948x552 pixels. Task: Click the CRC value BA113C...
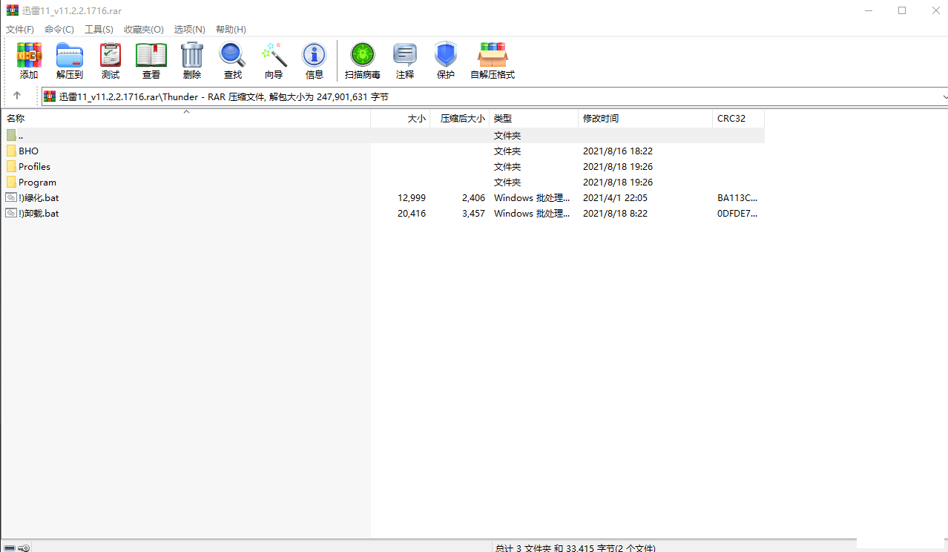(737, 197)
